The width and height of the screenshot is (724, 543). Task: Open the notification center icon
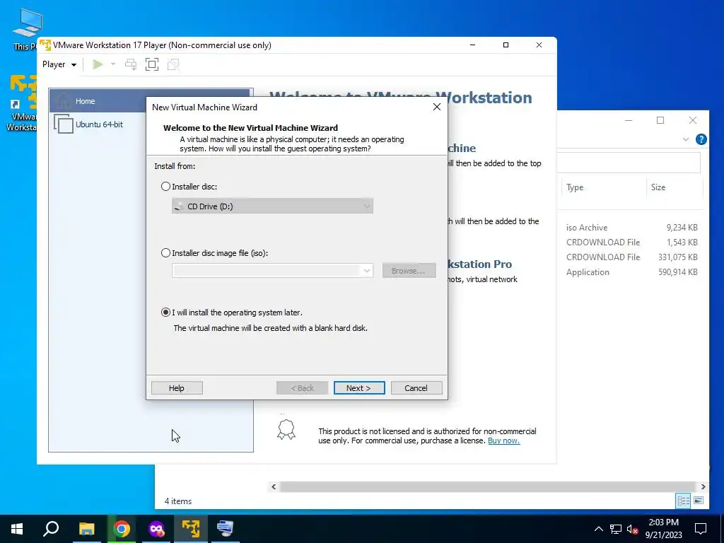(x=701, y=529)
